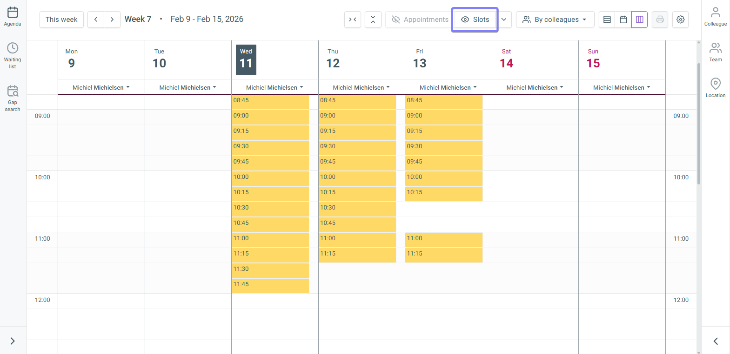Select Wednesday 11:30 yellow slot
This screenshot has width=730, height=354.
(270, 270)
